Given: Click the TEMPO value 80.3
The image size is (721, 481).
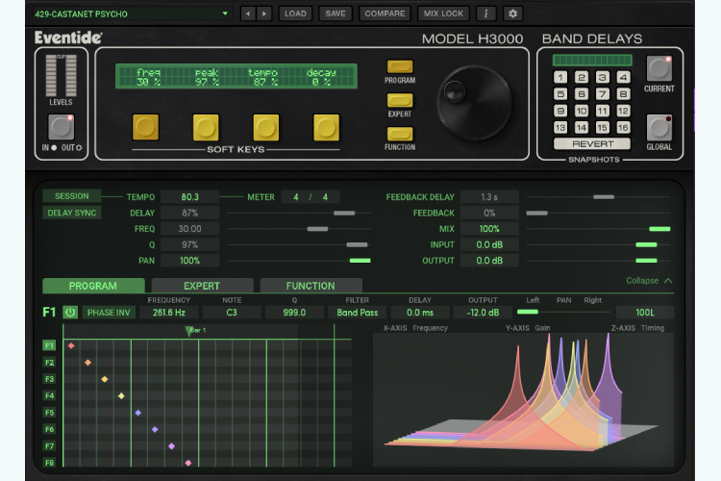Looking at the screenshot, I should point(190,197).
